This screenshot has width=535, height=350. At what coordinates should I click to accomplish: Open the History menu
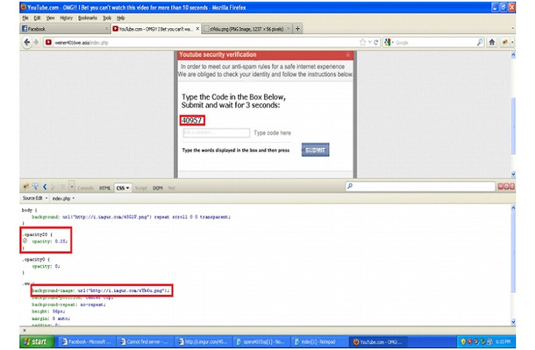click(66, 17)
